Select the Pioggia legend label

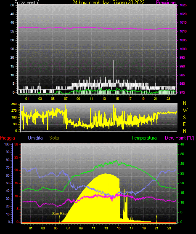8,138
